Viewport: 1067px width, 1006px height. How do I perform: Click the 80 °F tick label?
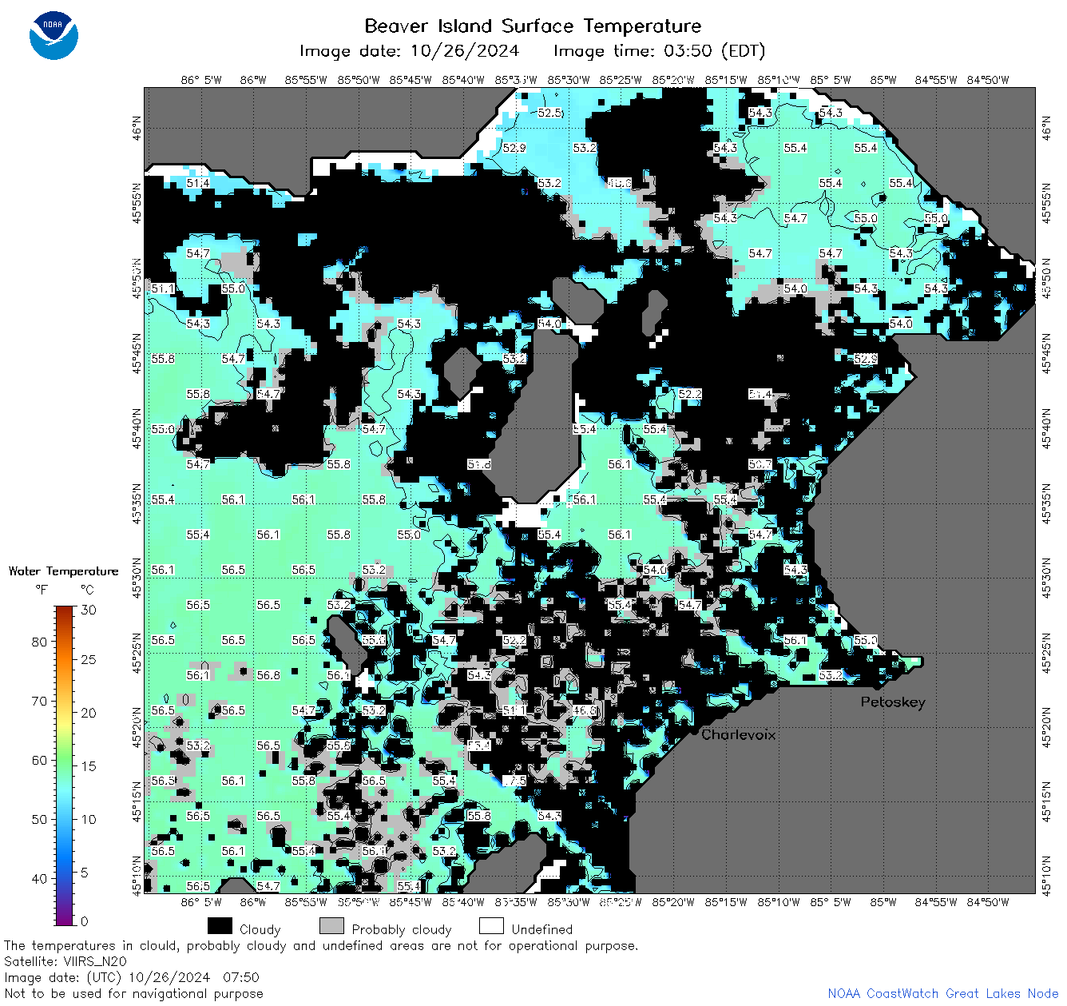point(39,642)
